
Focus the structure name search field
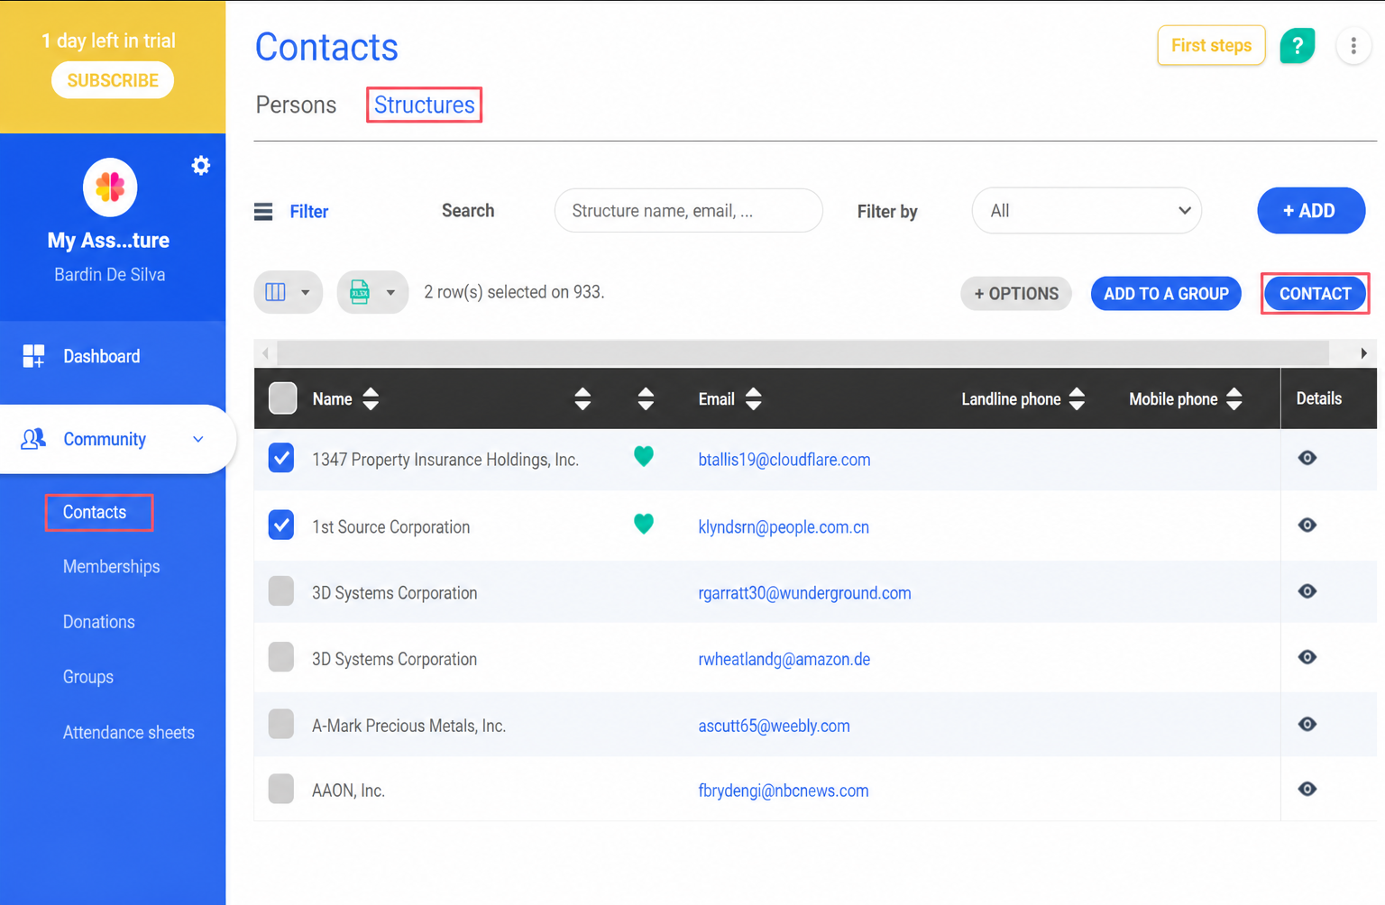coord(689,211)
